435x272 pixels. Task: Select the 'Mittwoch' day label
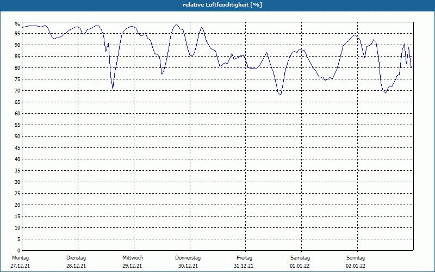[x=133, y=258]
